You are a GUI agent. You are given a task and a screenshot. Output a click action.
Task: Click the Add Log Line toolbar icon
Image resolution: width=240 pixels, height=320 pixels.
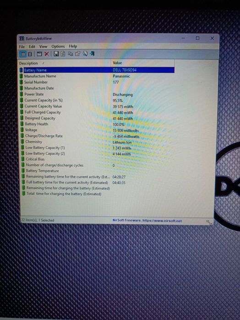tap(39, 54)
